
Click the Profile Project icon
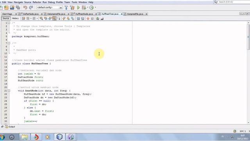(x=91, y=7)
